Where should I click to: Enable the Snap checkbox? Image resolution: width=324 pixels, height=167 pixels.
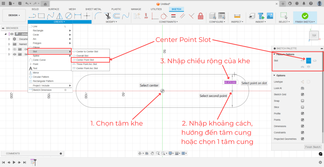coord(302,101)
